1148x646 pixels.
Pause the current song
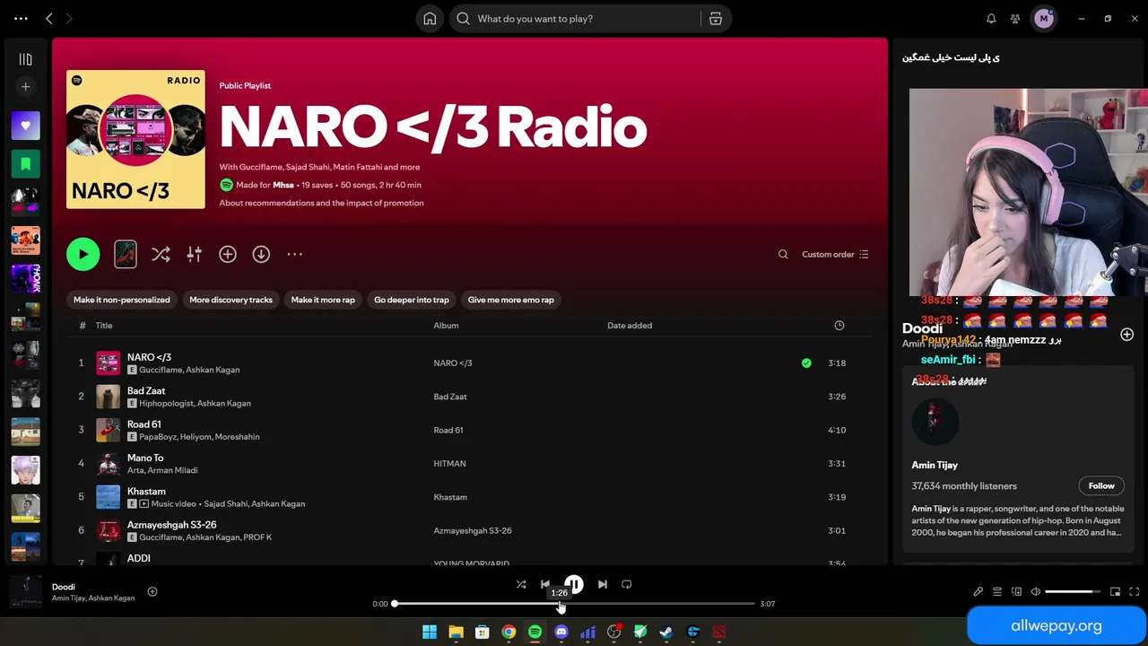(574, 584)
